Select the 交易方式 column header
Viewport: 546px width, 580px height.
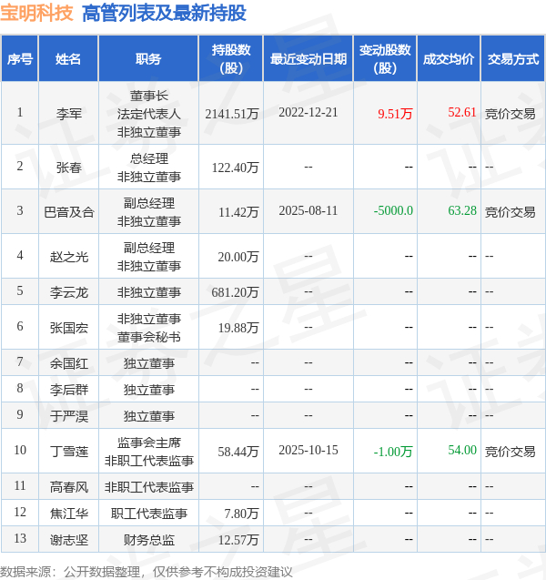(513, 59)
